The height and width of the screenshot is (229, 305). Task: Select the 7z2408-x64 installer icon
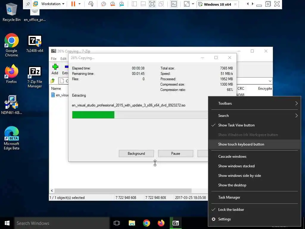tap(35, 44)
